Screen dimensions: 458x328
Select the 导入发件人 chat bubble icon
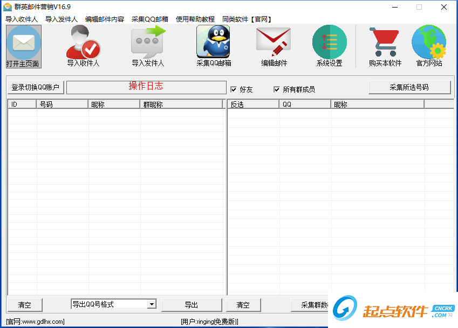[x=147, y=43]
